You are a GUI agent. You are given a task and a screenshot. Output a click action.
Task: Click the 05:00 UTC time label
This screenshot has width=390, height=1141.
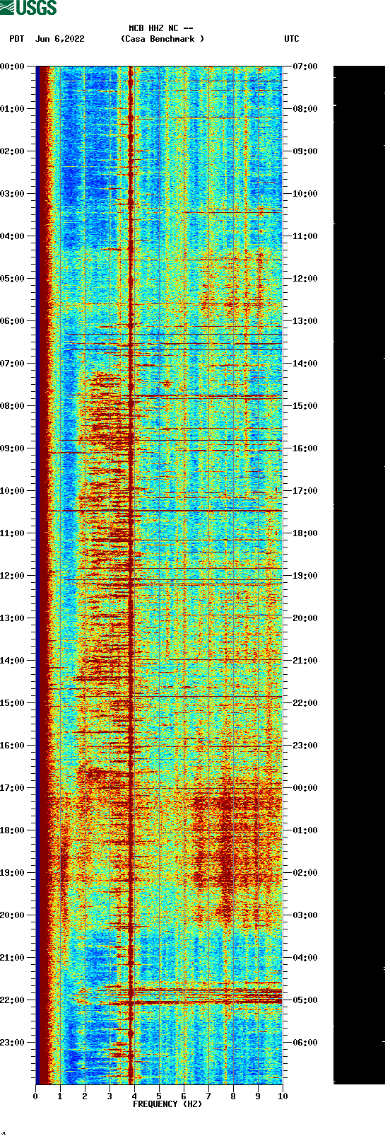point(305,1000)
